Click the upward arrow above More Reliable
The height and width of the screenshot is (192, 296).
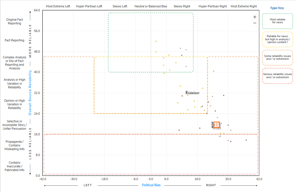click(x=30, y=12)
